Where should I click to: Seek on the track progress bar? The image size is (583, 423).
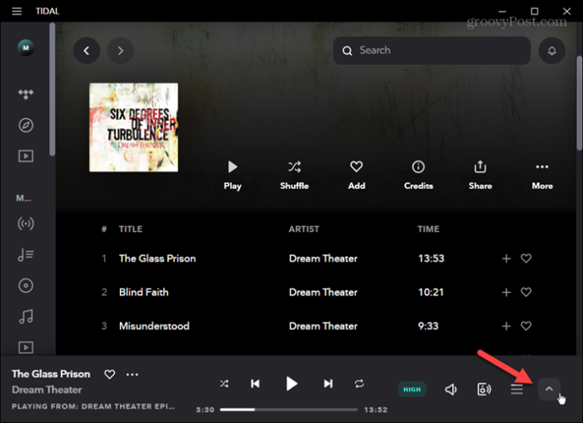click(288, 409)
